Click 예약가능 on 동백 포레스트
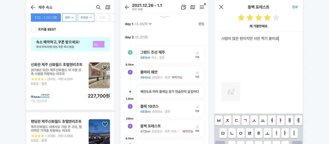Screen dimensions: 329x144 tap(188, 131)
